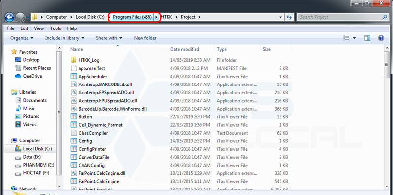
Task: Open the File menu
Action: [11, 28]
